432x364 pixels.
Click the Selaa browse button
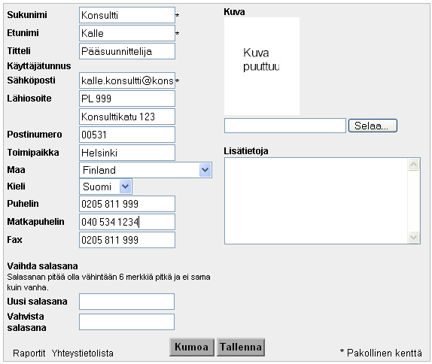tap(373, 126)
